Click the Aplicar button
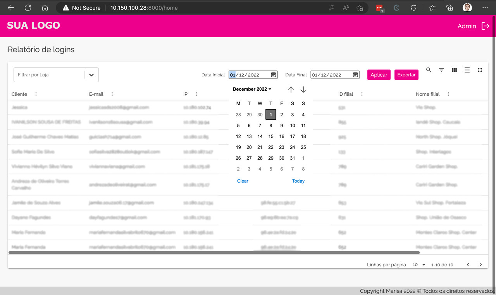Screen dimensions: 496x295 (x=379, y=74)
